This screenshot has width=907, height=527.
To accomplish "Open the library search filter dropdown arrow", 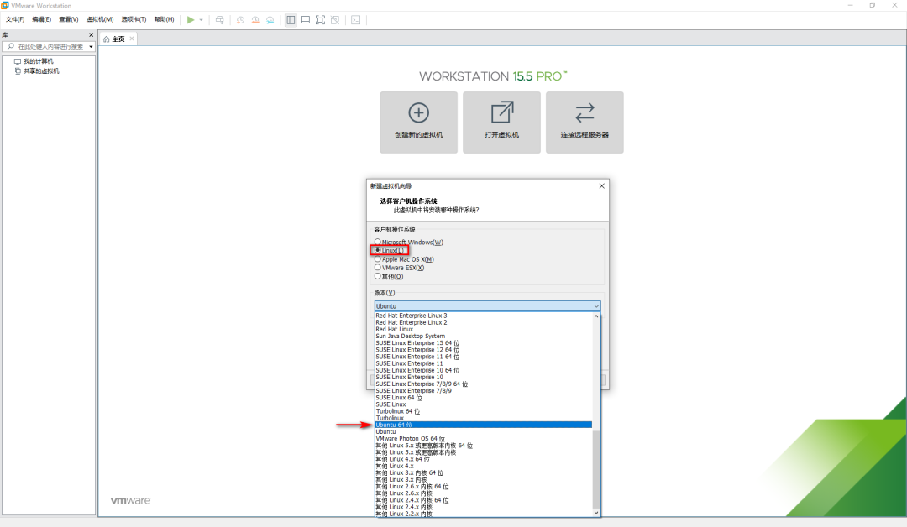I will (91, 47).
